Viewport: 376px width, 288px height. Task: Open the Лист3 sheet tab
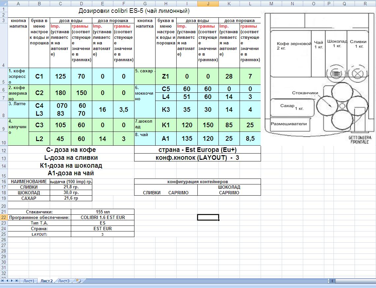tap(64, 281)
